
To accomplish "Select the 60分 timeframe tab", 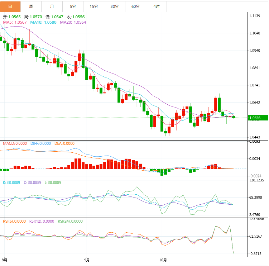I will pyautogui.click(x=136, y=6).
